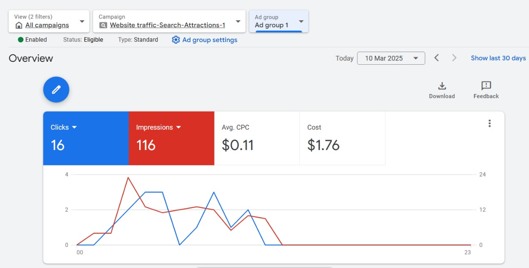Viewport: 529px width, 268px height.
Task: Click the next day arrow
Action: pos(454,58)
